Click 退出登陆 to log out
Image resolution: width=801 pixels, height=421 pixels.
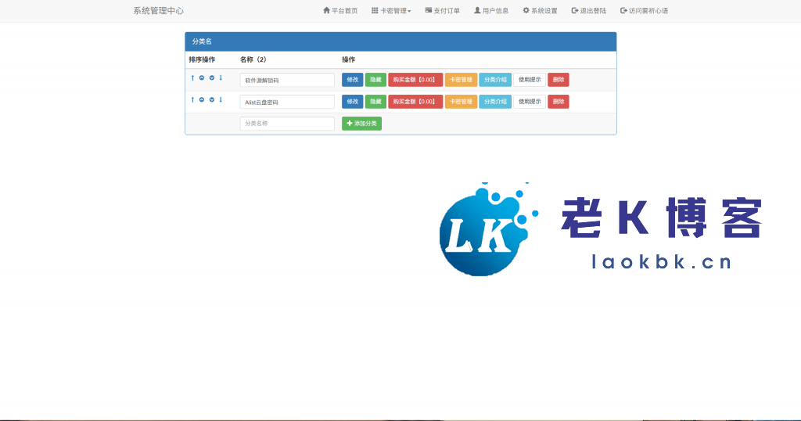[589, 11]
